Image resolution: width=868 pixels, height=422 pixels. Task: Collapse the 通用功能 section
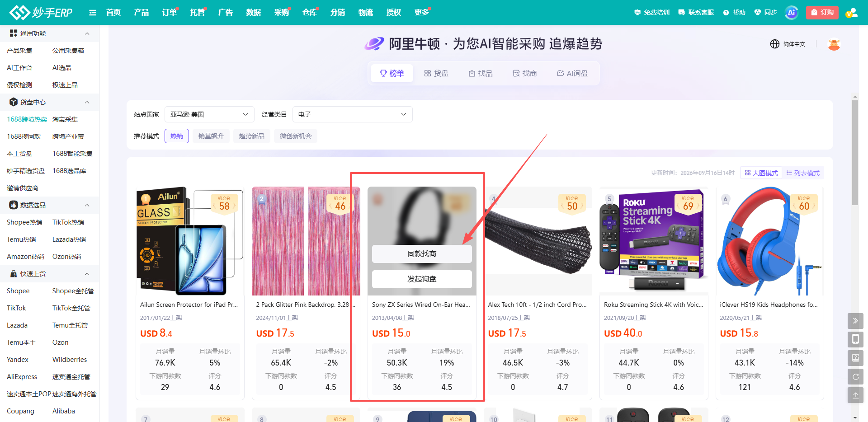coord(87,33)
